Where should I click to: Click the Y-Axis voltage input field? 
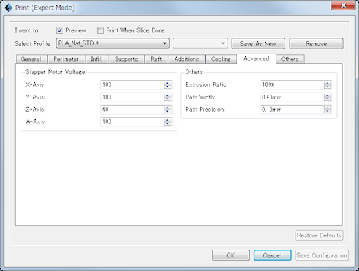(133, 97)
